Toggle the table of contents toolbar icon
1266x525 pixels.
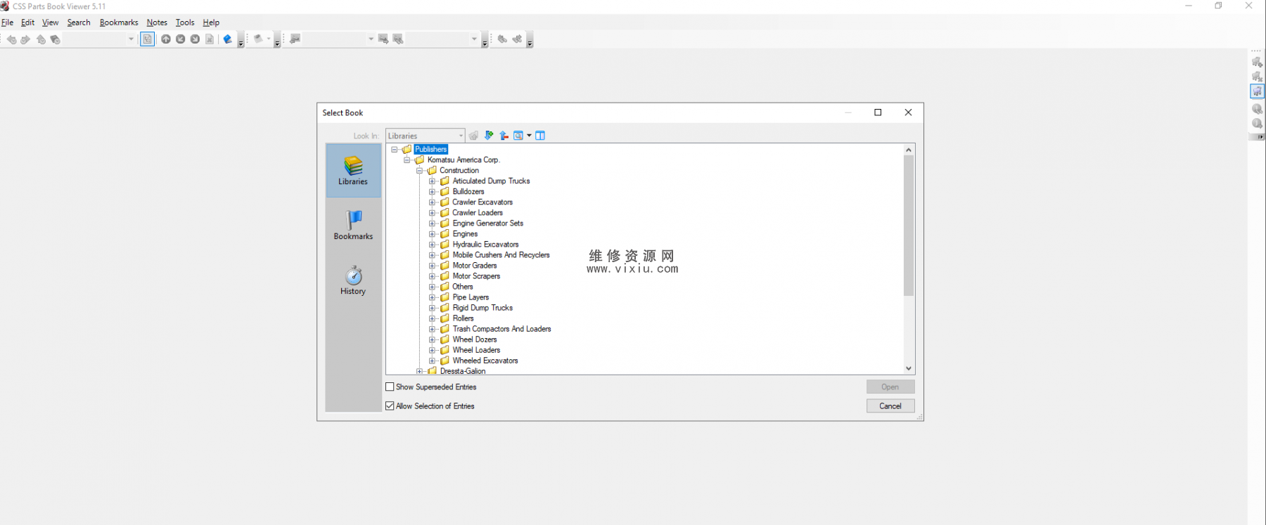pos(147,39)
